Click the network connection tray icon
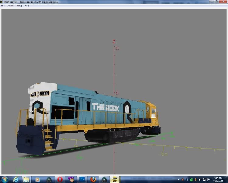The image size is (228, 183). click(x=204, y=180)
